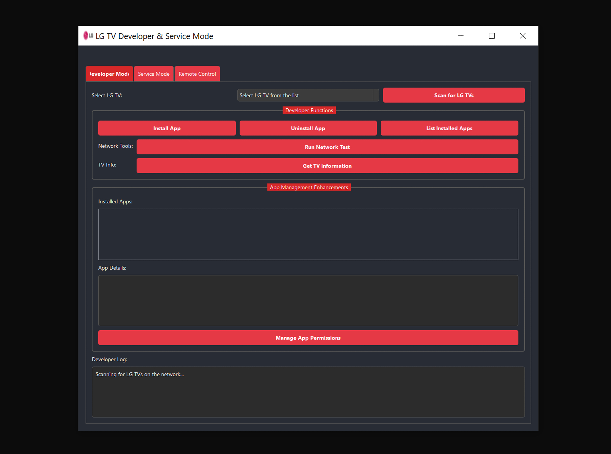Click the 'Select LG TV:' label
Viewport: 611px width, 454px height.
107,95
